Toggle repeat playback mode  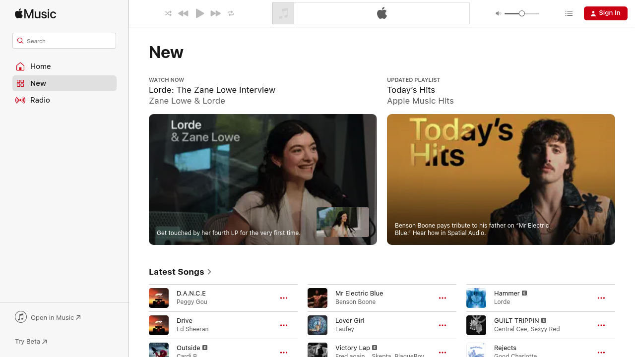pos(231,13)
